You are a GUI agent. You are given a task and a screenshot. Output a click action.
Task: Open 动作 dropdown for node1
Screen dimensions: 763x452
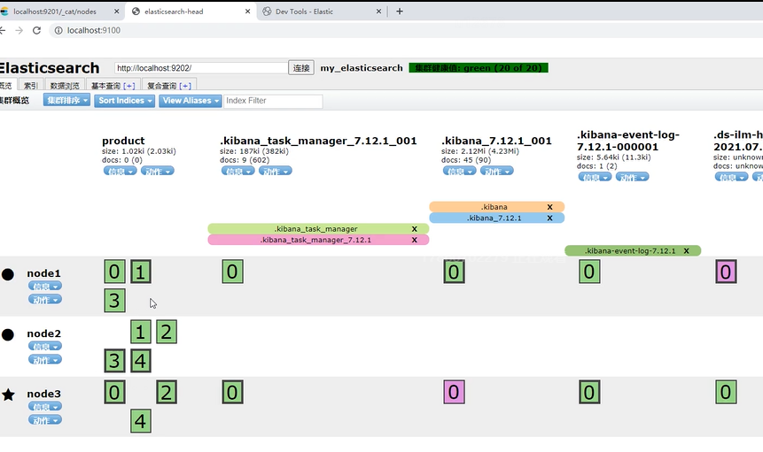click(x=45, y=300)
